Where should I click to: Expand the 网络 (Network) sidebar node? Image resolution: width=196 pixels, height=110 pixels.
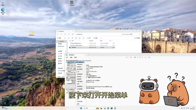tap(57, 73)
